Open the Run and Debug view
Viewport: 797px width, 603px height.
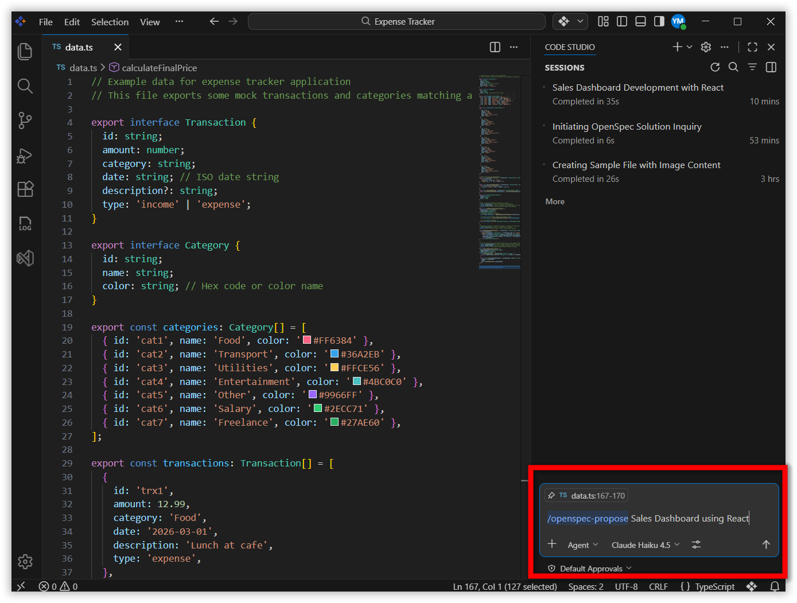[25, 155]
